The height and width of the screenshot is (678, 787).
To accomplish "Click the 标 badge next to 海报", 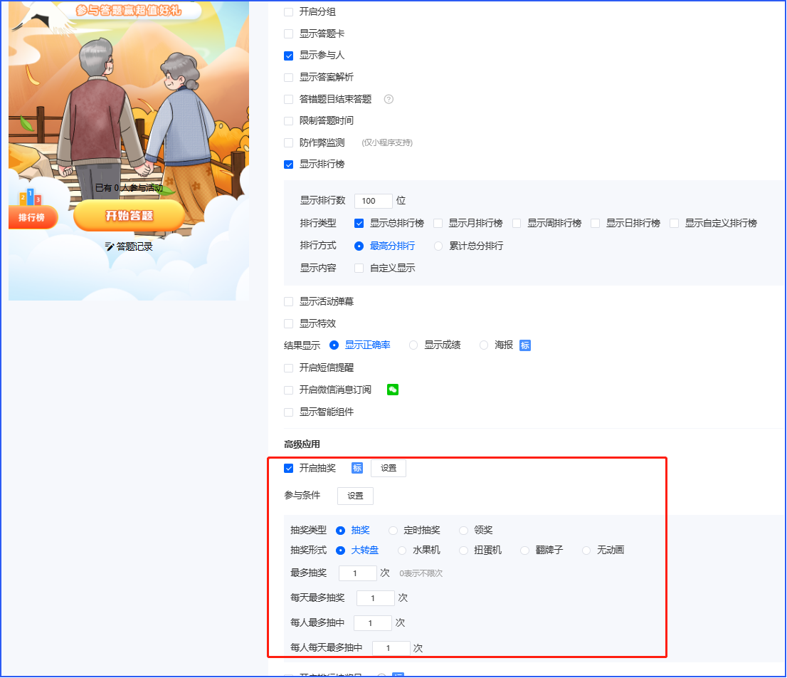I will [x=525, y=345].
